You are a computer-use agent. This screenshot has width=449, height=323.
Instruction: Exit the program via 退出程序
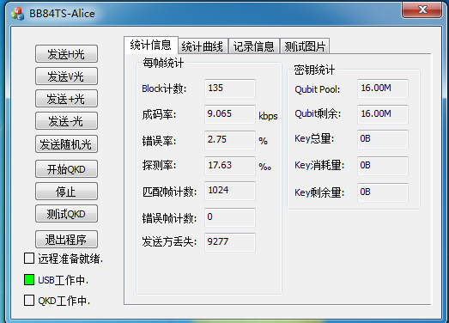pyautogui.click(x=66, y=240)
